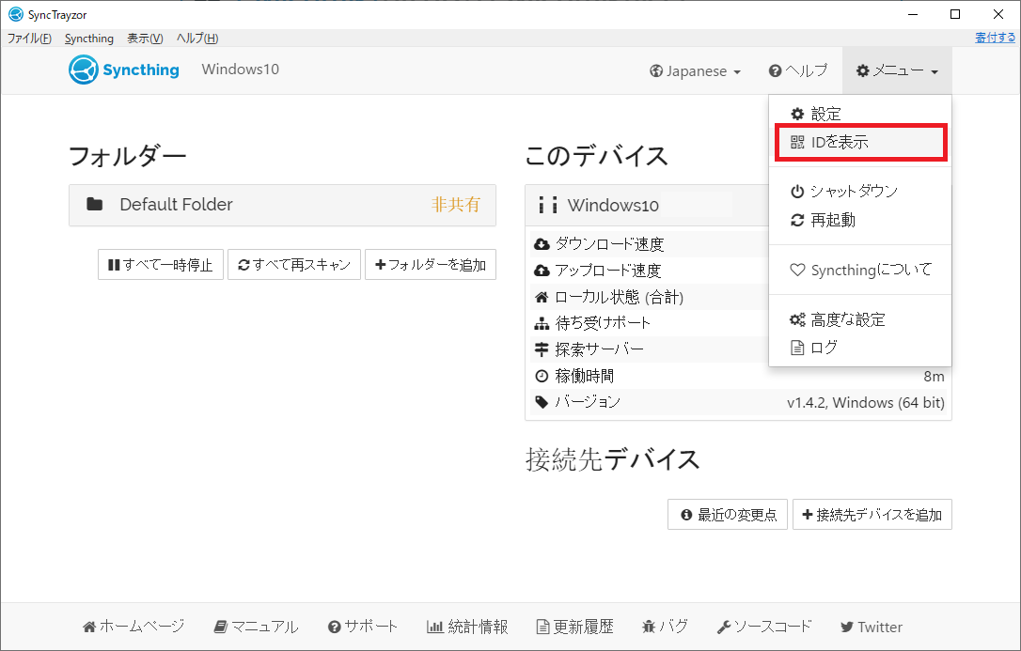
Task: Click the wrench icon beside ソースコード
Action: coord(723,627)
